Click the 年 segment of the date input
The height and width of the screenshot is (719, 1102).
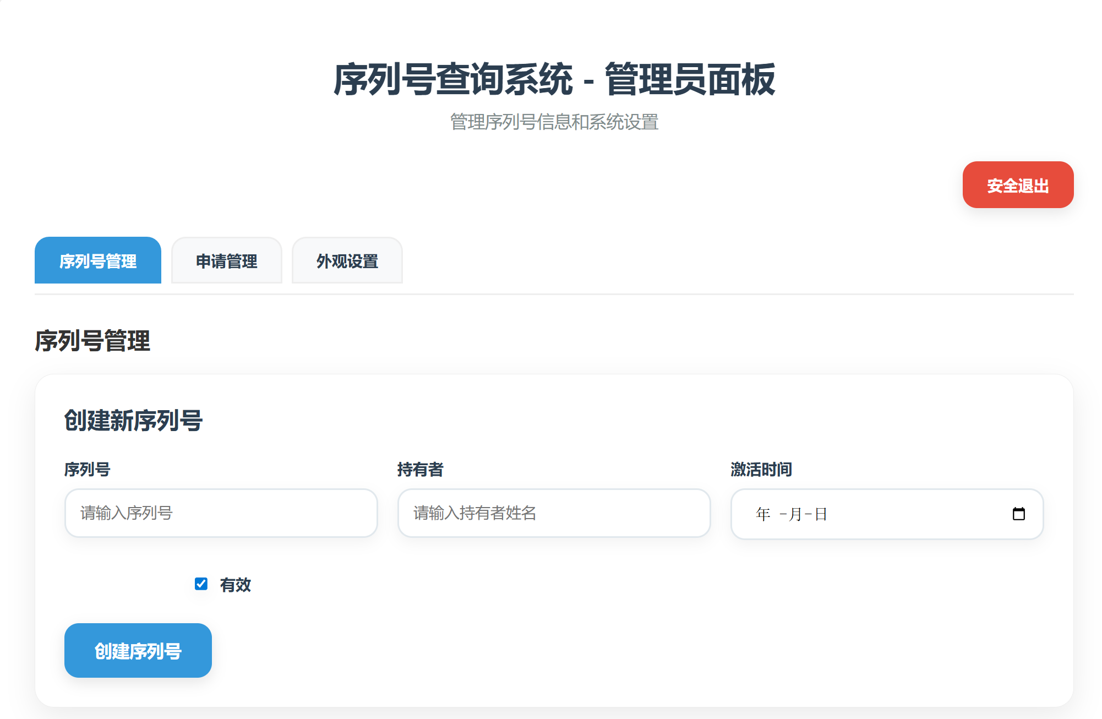coord(762,514)
